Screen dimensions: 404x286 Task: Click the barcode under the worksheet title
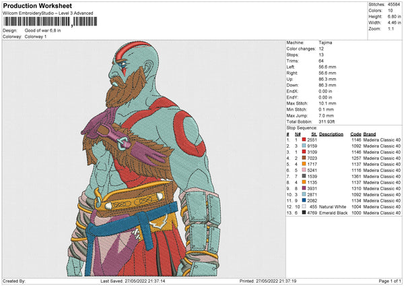[x=50, y=22]
